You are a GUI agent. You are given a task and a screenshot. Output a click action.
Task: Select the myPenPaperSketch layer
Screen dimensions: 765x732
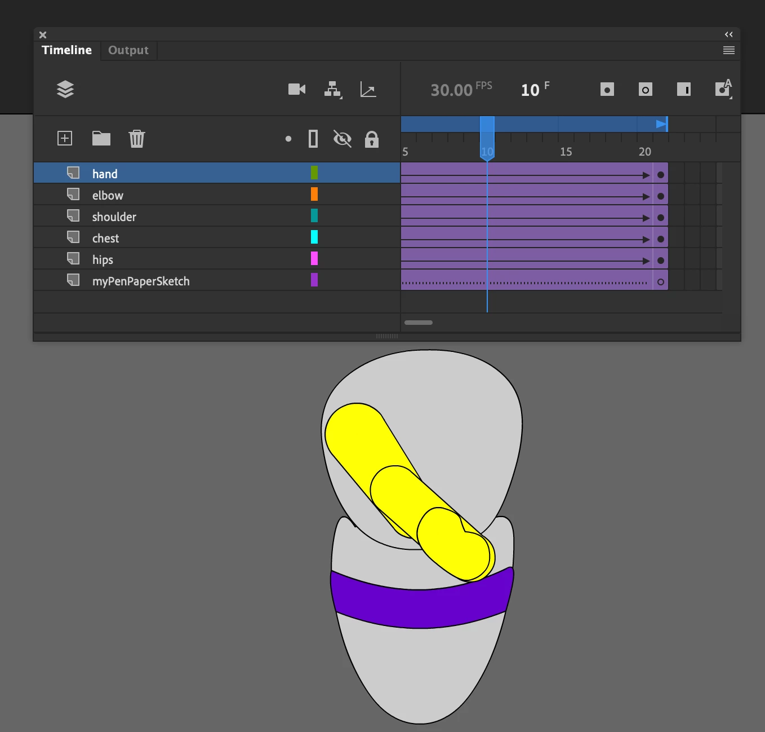[x=217, y=280]
